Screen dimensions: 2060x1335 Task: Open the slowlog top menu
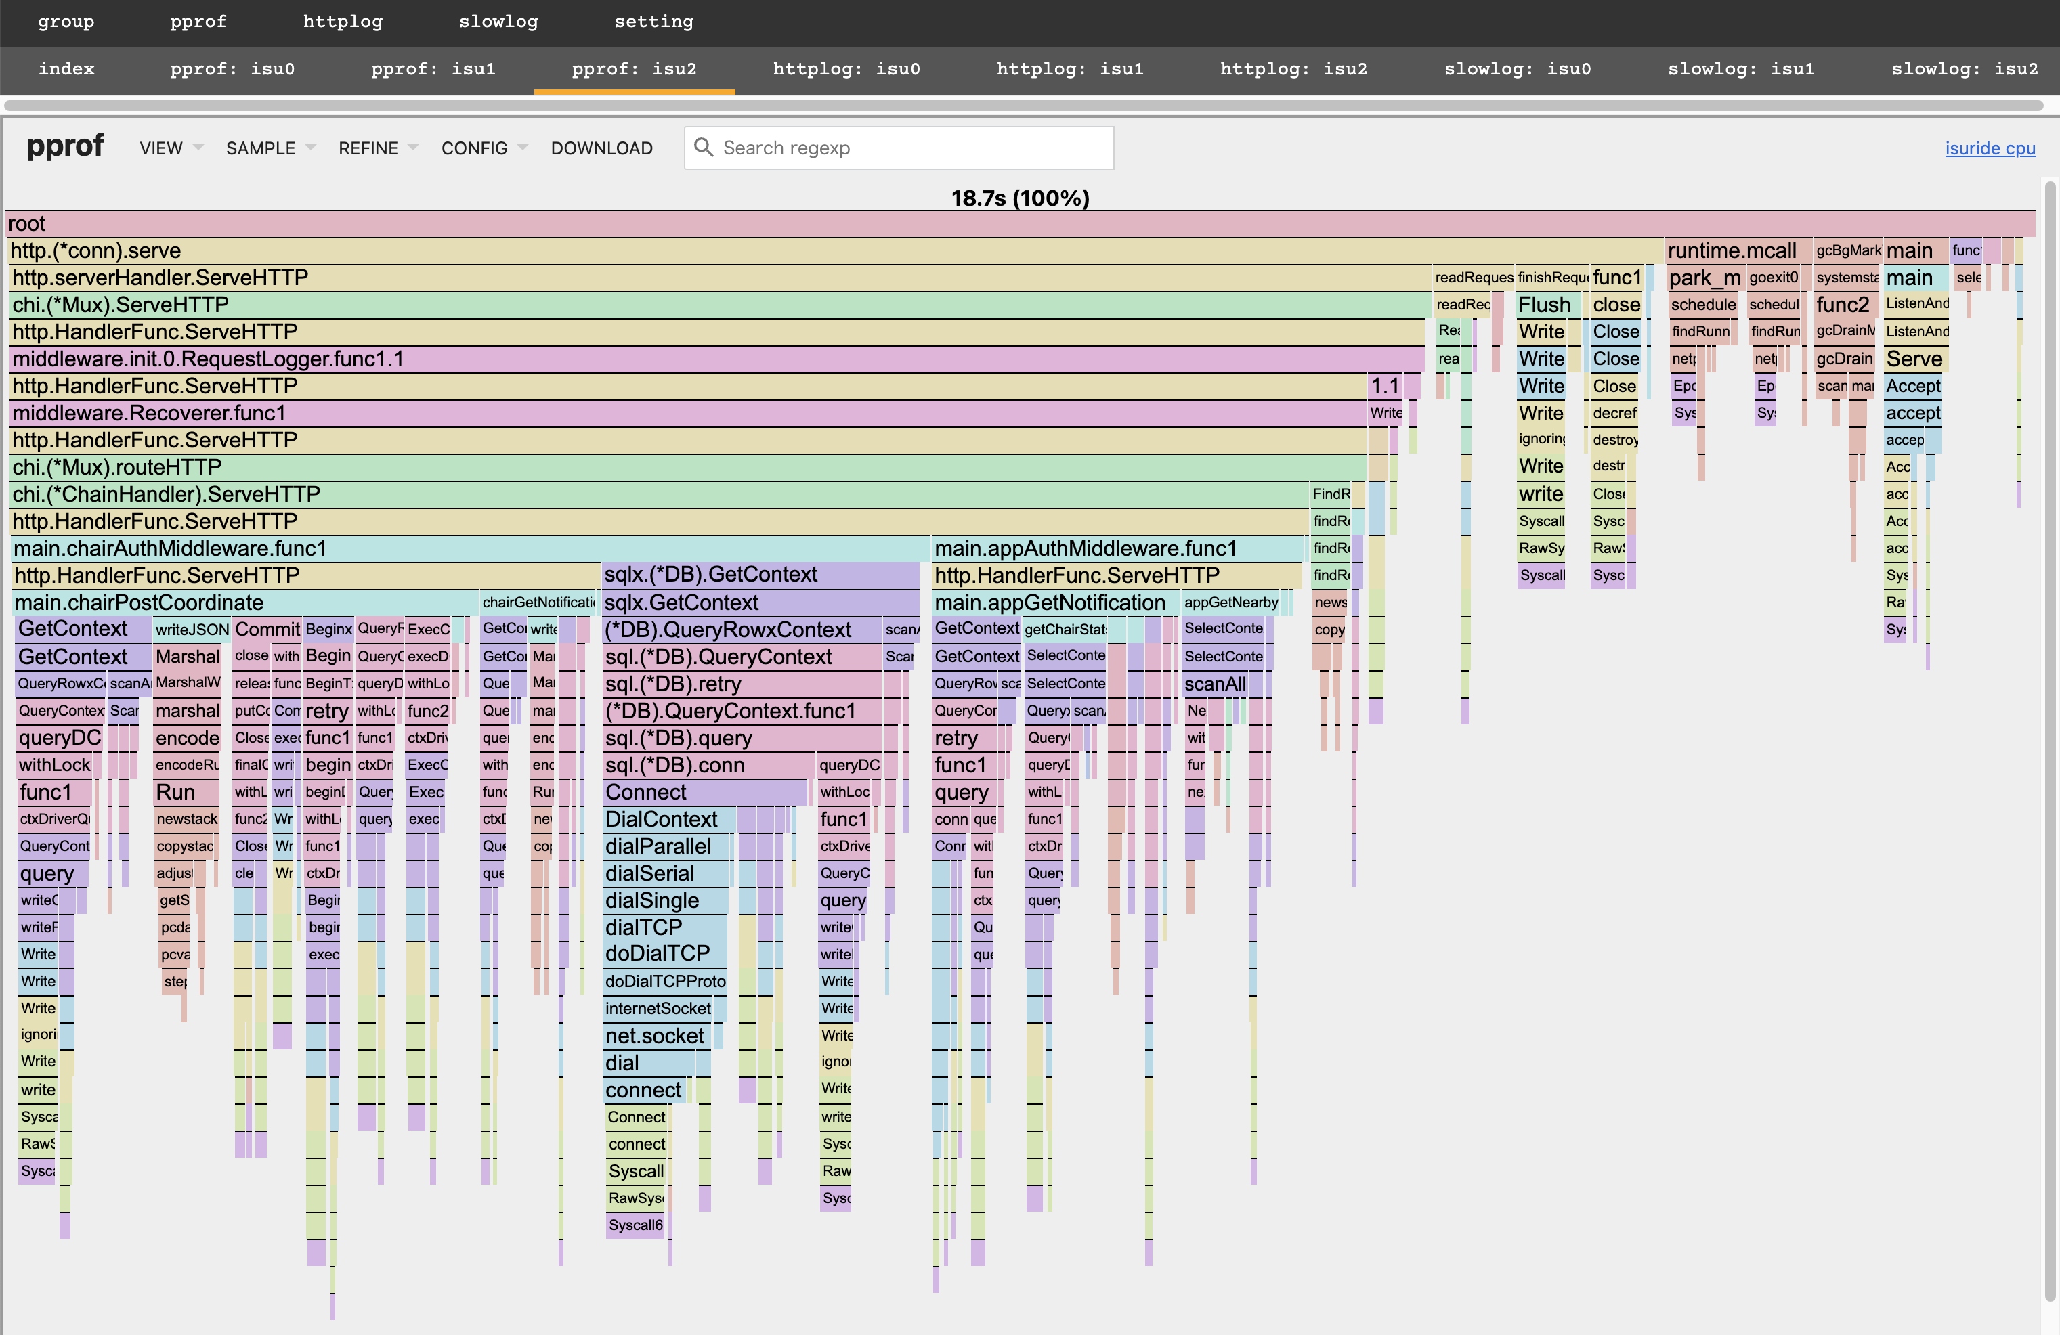click(x=498, y=22)
